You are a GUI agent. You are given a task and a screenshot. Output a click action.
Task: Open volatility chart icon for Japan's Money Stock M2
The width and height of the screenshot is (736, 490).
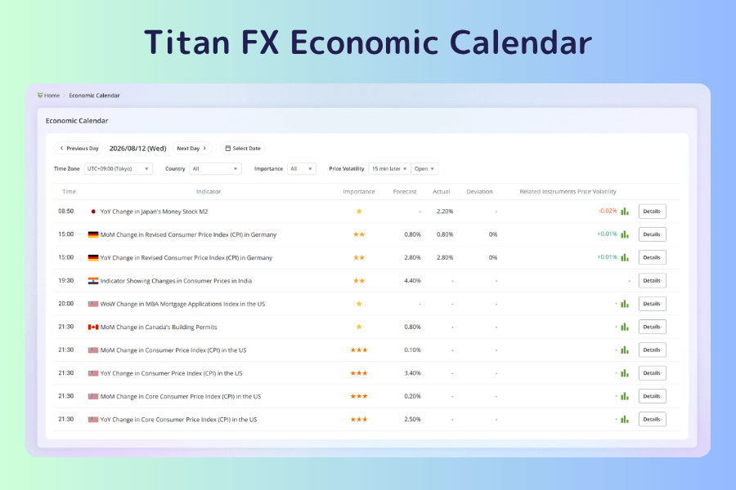point(625,212)
